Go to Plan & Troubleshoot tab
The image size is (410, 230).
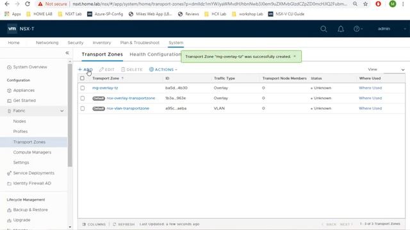140,43
